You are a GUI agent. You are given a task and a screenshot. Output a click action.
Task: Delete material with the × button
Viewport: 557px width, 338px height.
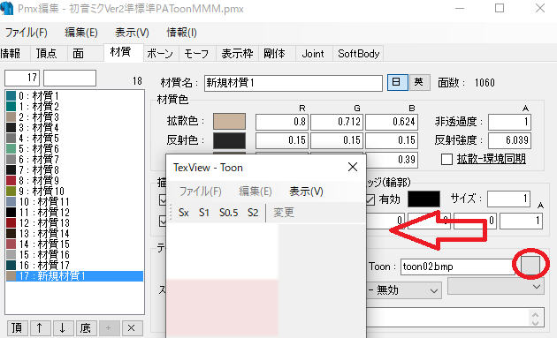tap(132, 328)
